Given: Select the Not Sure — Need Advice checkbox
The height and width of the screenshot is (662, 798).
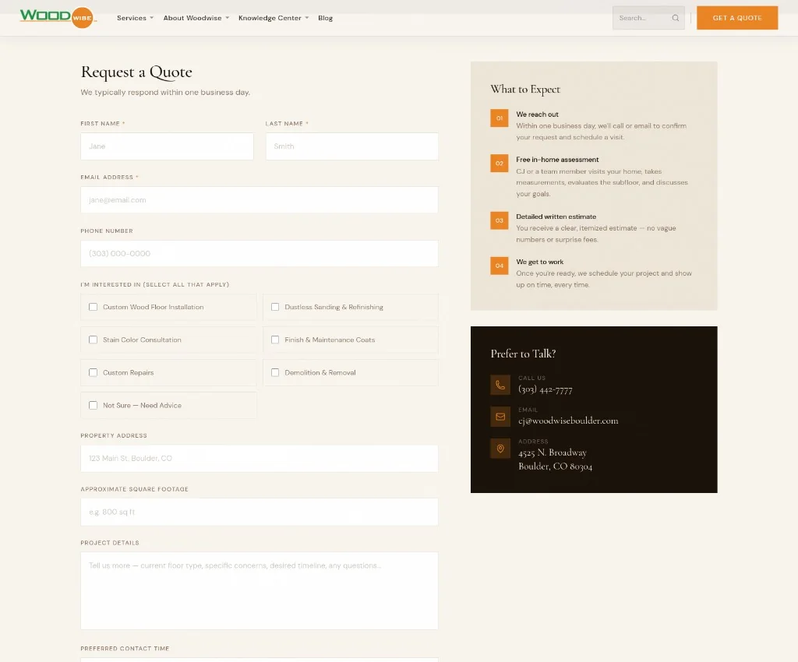Looking at the screenshot, I should pyautogui.click(x=94, y=405).
